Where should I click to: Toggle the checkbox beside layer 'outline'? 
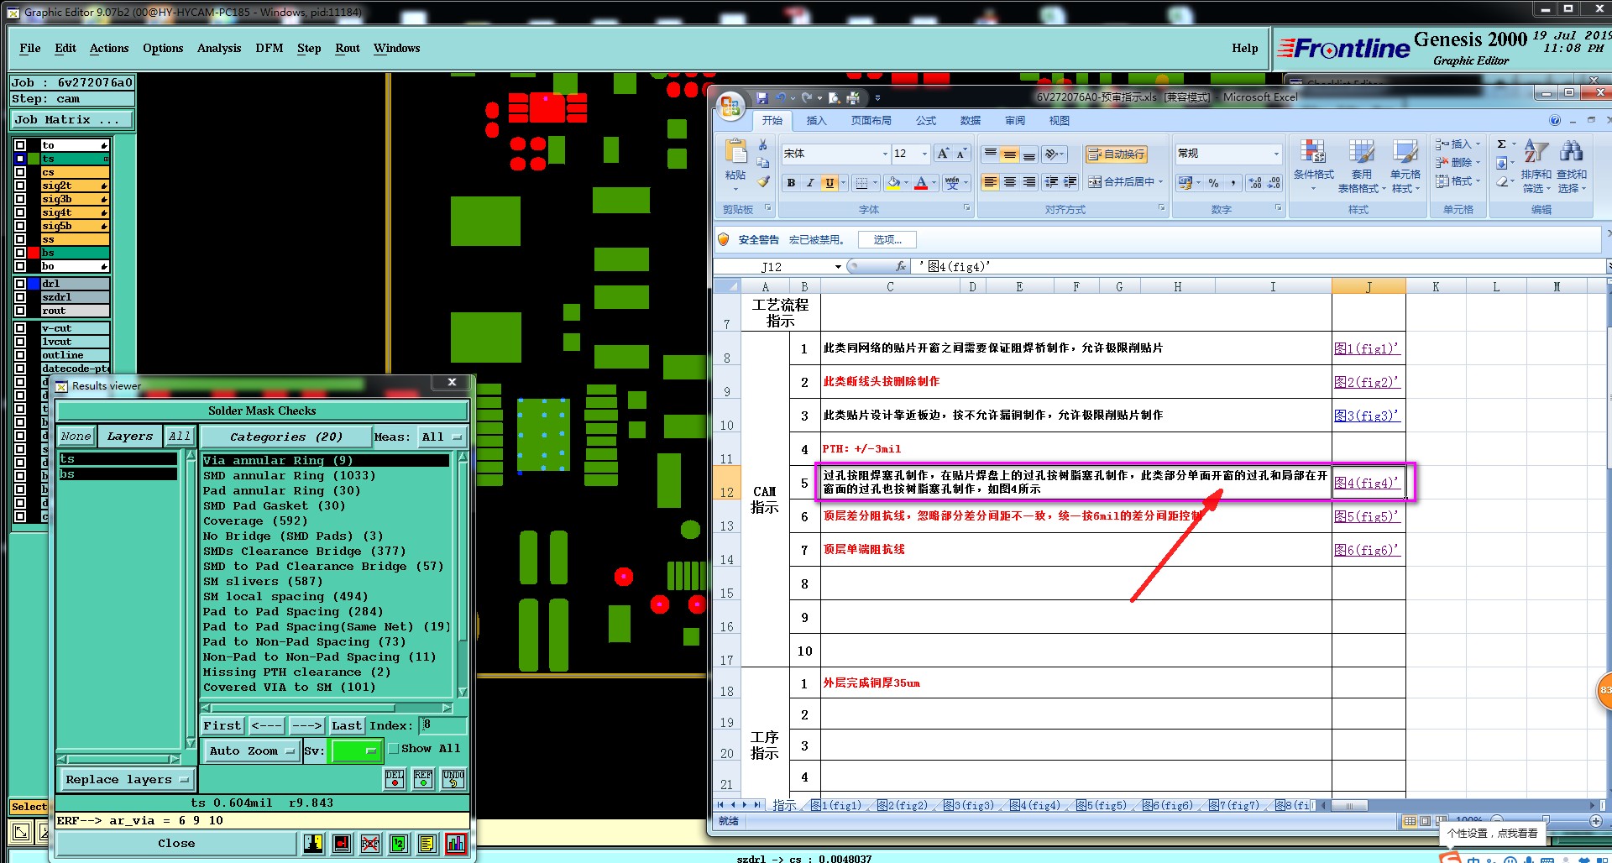tap(20, 355)
